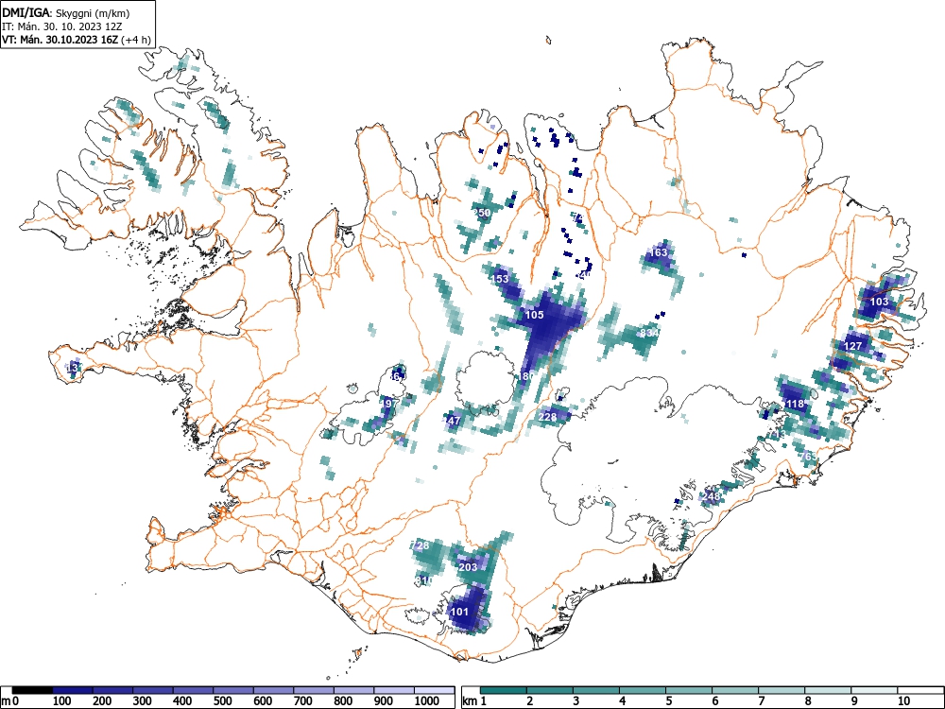
Task: Select the dark navy 100–200 m legend swatch
Action: (73, 690)
